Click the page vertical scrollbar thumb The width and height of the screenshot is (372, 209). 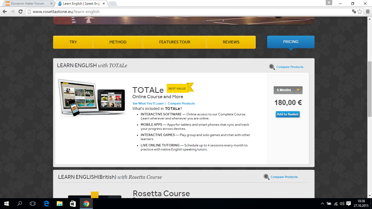pos(370,89)
